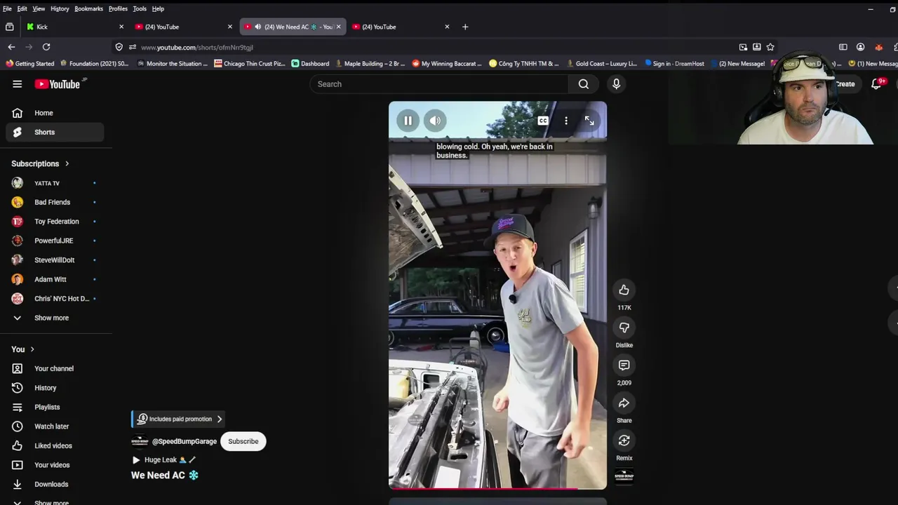898x505 pixels.
Task: Open the list all tabs icon
Action: coord(9,27)
